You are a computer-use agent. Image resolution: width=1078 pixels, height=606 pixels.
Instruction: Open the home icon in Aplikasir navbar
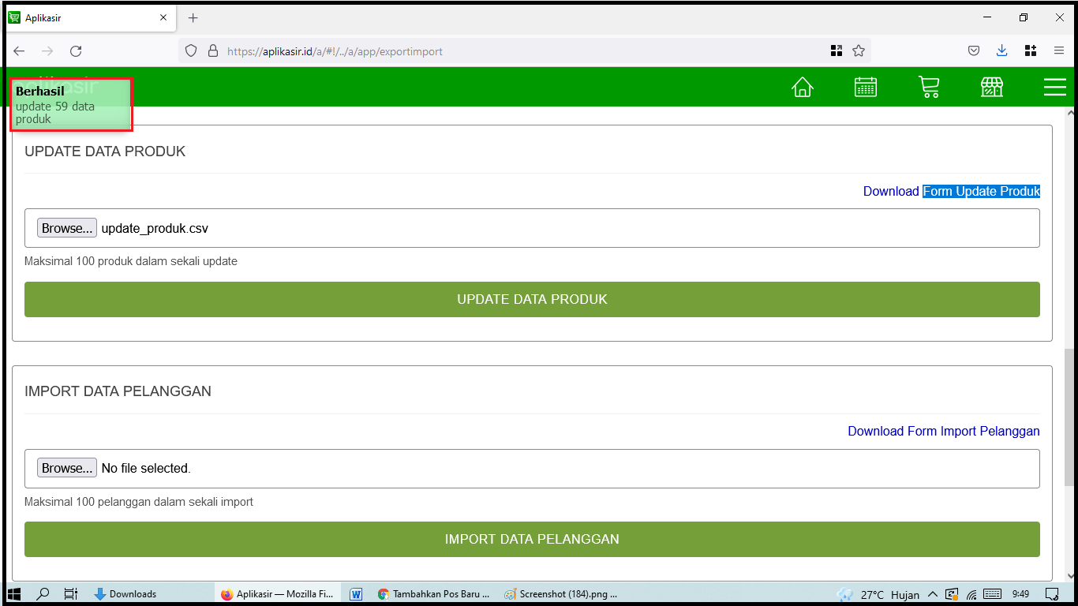803,88
